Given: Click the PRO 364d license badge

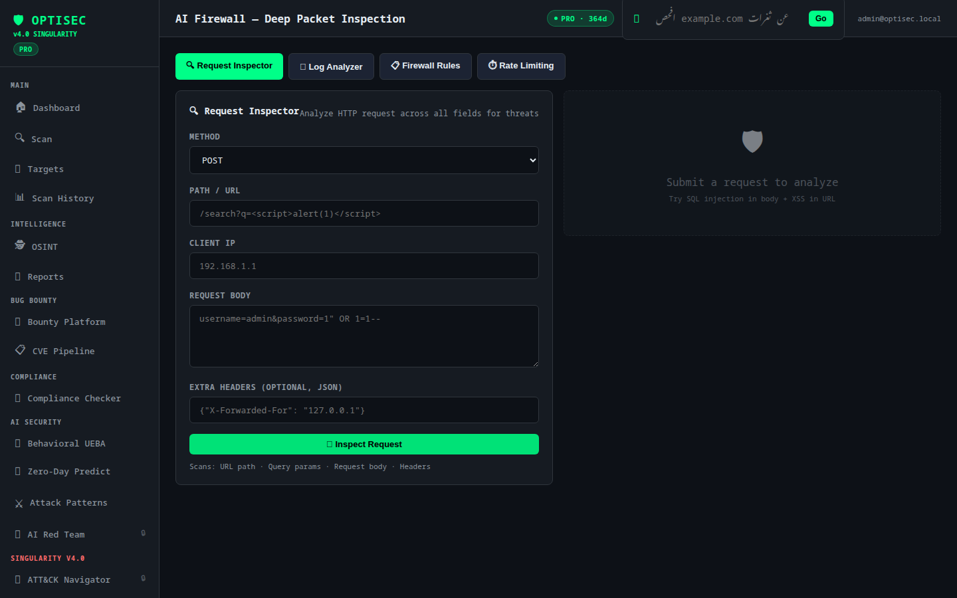Looking at the screenshot, I should 580,19.
